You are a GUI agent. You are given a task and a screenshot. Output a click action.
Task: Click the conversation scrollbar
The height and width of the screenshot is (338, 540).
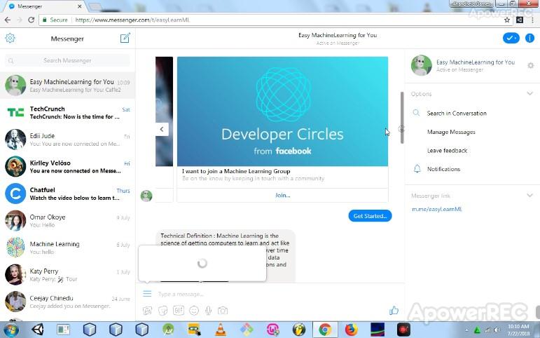point(402,118)
